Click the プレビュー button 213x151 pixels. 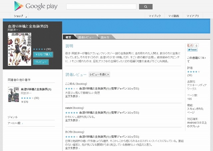(41, 62)
